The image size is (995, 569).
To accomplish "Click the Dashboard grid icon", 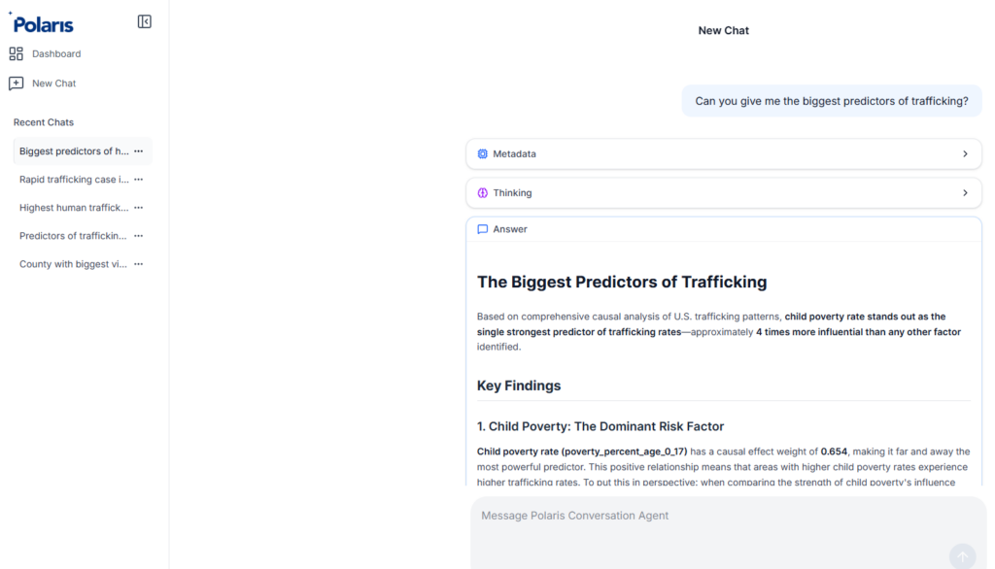I will click(17, 53).
